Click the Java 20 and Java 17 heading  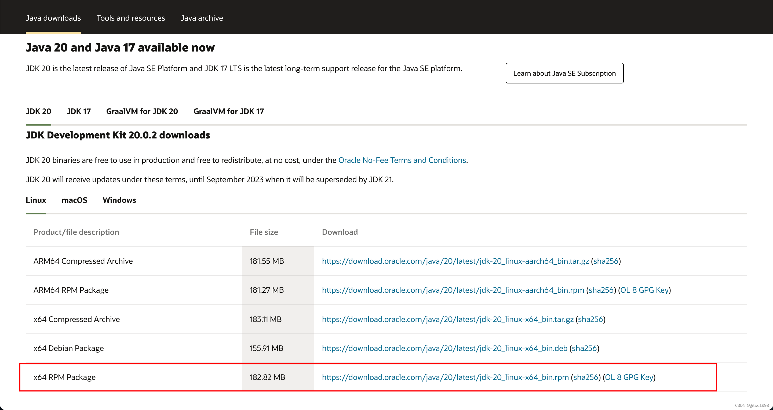pyautogui.click(x=120, y=48)
